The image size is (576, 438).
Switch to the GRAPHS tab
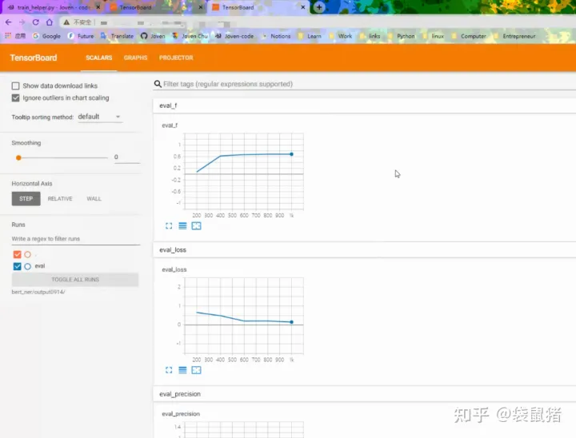135,58
